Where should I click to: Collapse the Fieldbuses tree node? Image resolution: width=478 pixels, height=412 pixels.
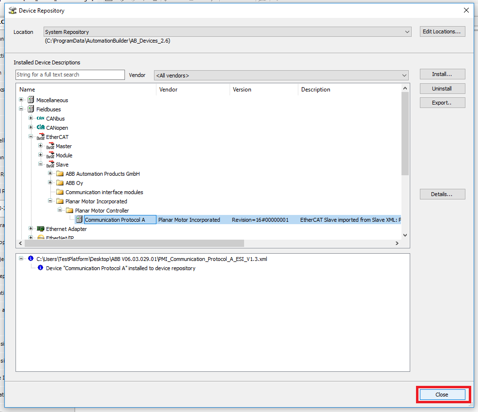21,109
